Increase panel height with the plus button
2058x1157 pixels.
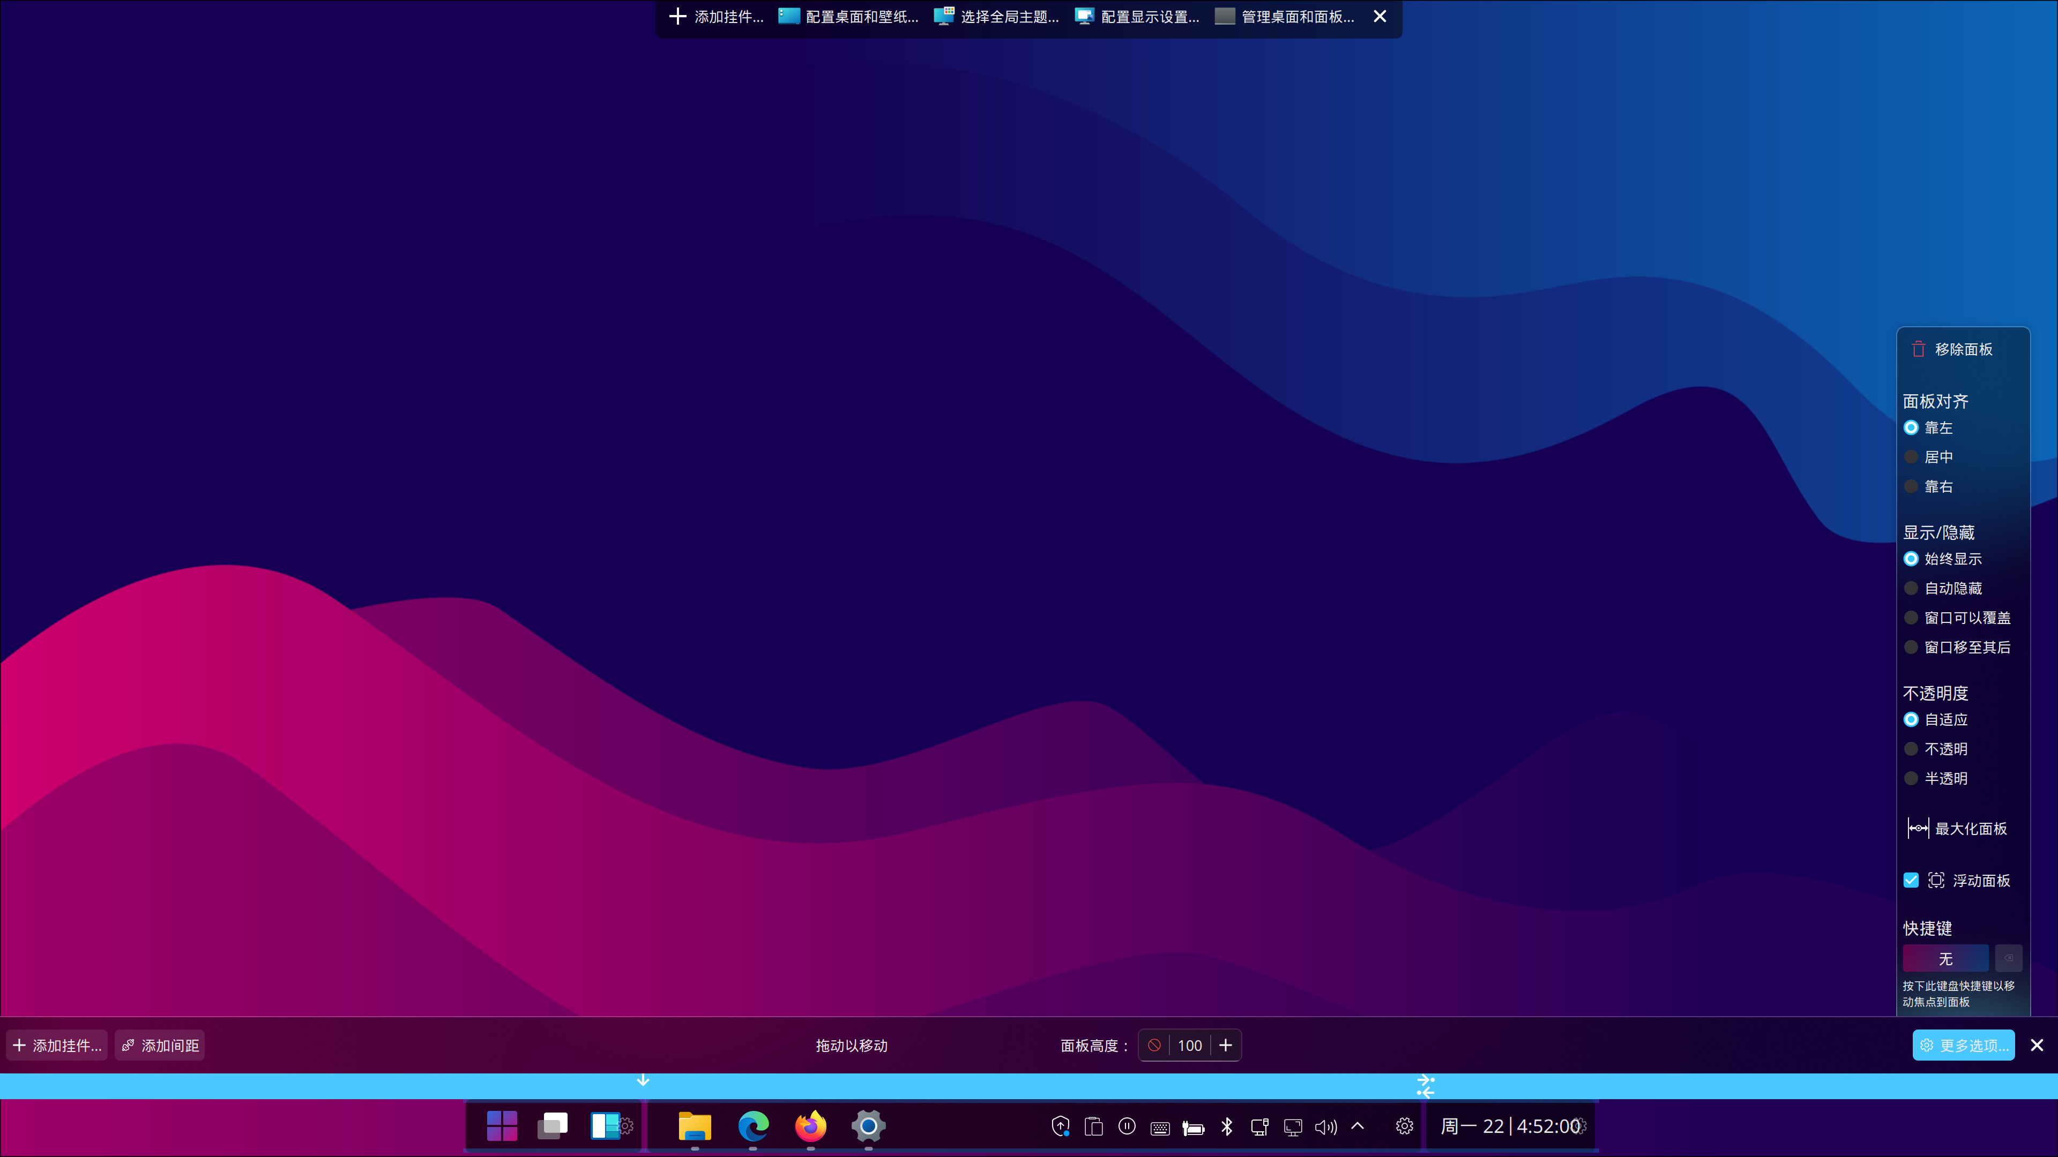click(x=1226, y=1045)
